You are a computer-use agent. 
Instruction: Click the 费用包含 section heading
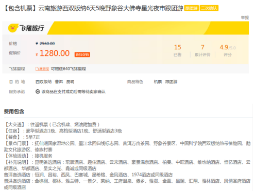[14, 111]
